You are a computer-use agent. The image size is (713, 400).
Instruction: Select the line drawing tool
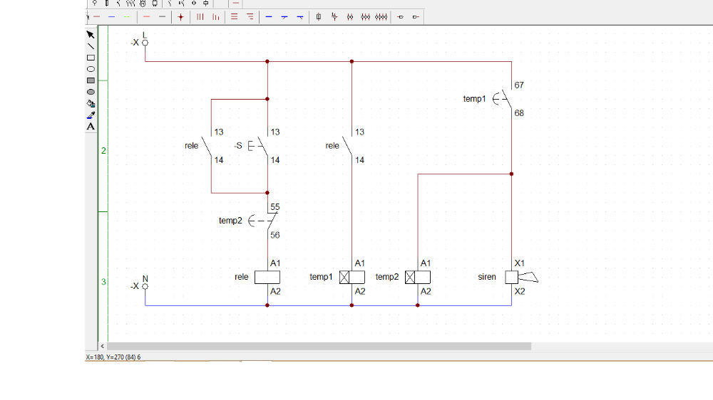pos(91,46)
